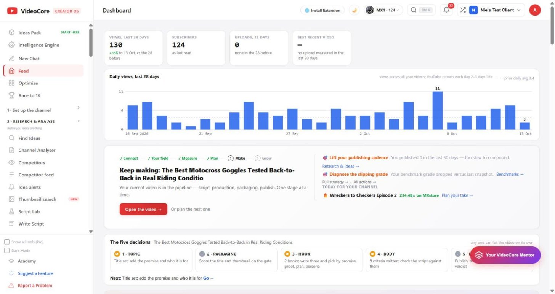The height and width of the screenshot is (294, 555).
Task: Click the tallest chart bar labeled 11
Action: [438, 110]
